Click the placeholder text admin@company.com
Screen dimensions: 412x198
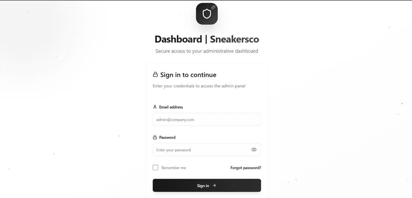tap(175, 120)
